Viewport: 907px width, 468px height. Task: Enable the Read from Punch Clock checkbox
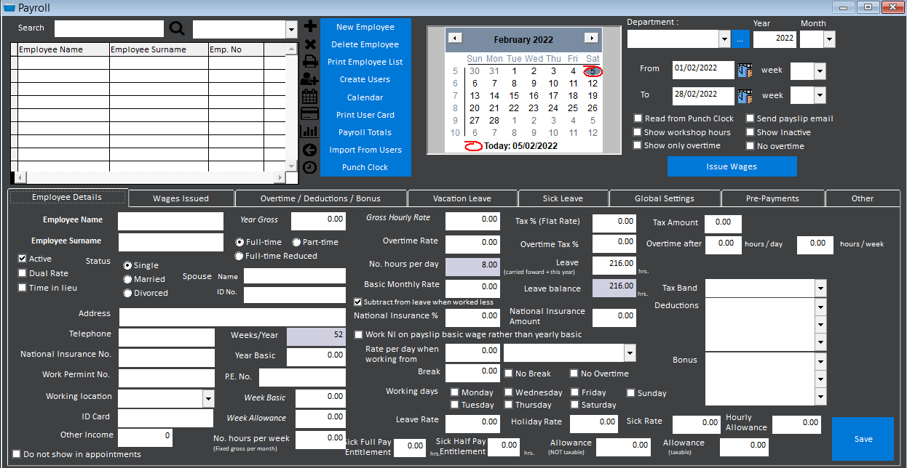[x=638, y=118]
